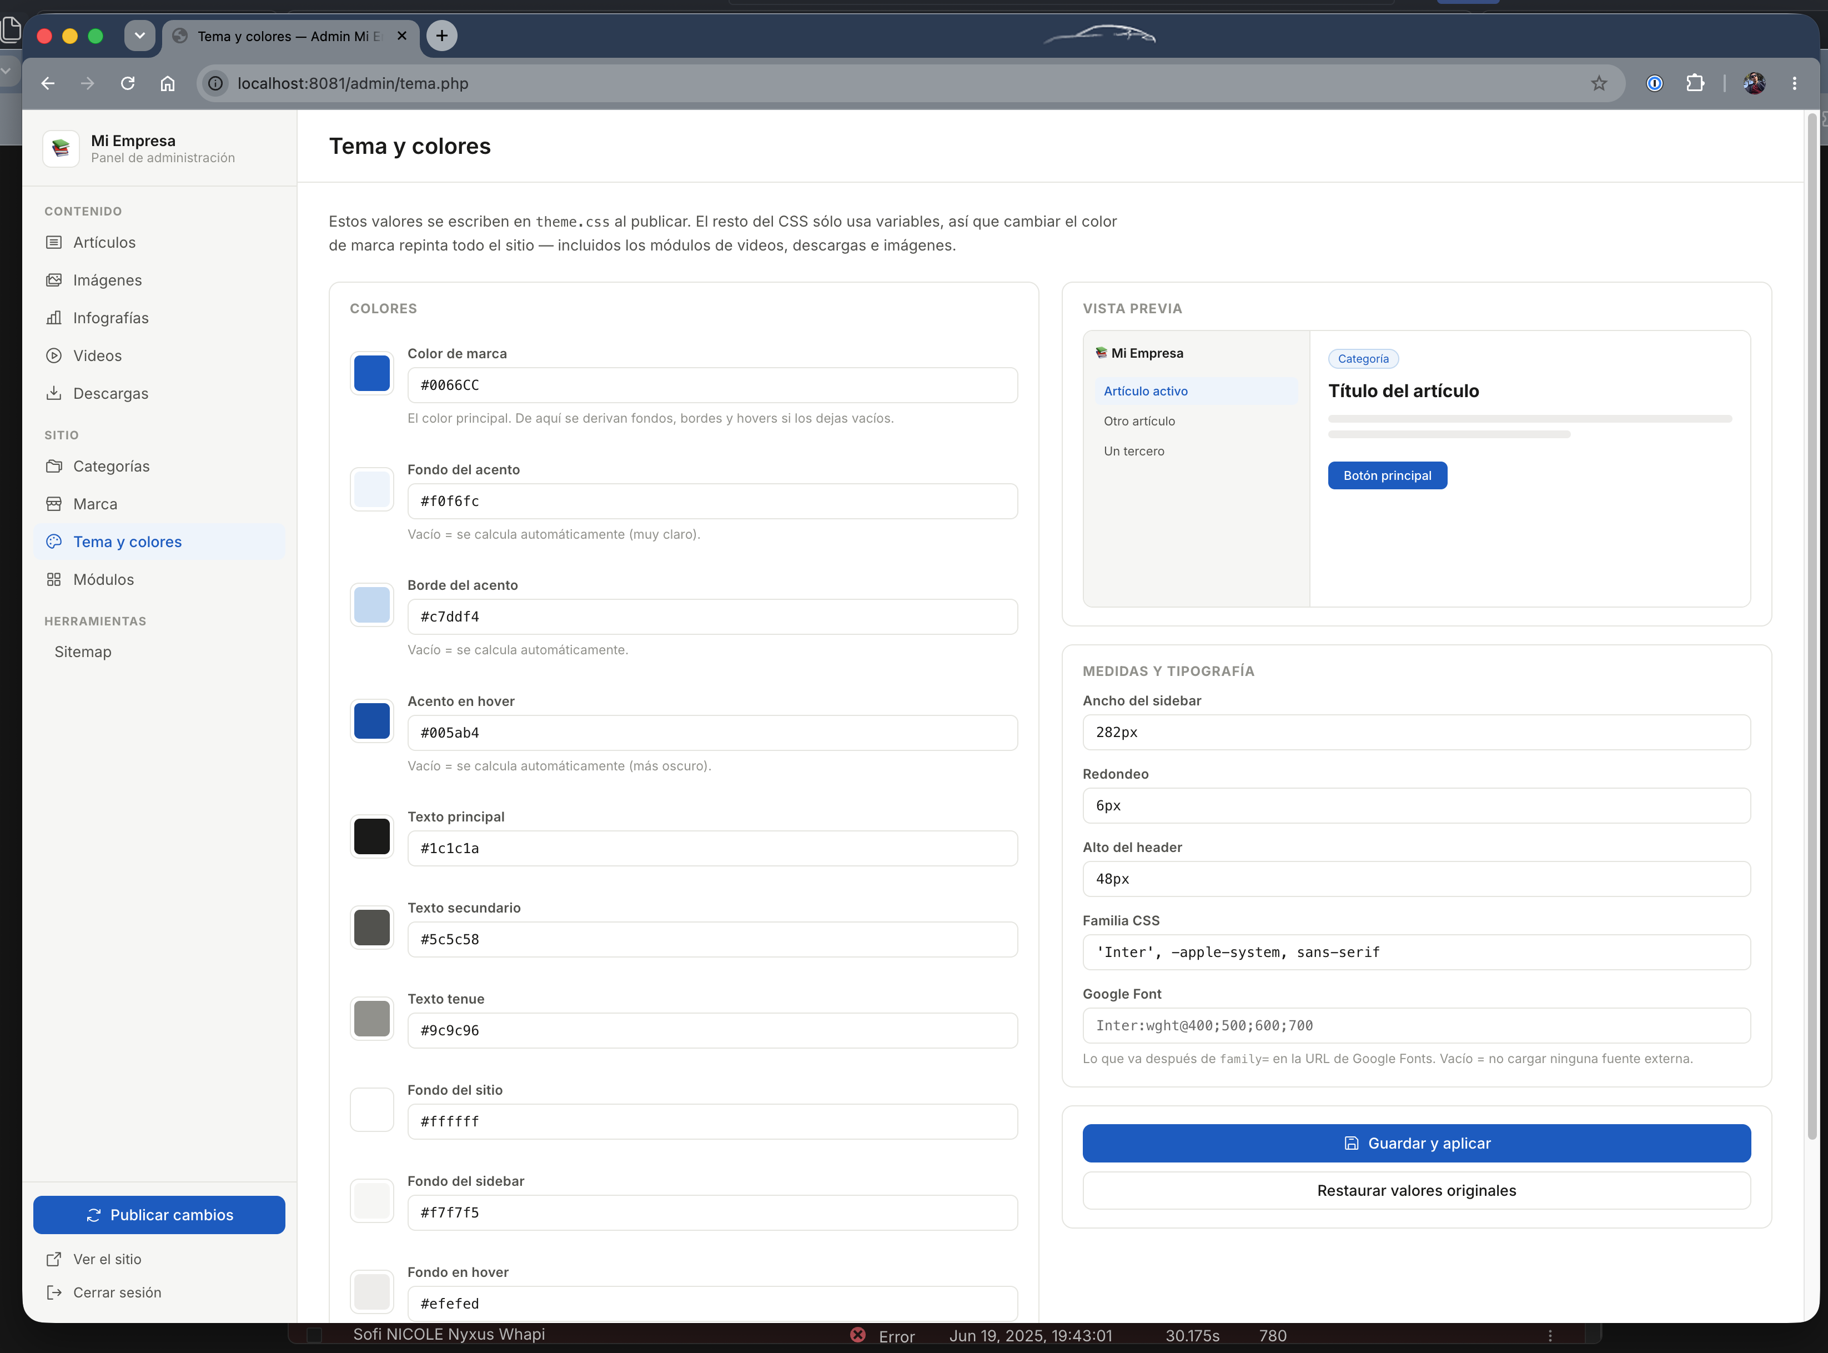This screenshot has width=1828, height=1353.
Task: Focus the Texto principal hex field
Action: pos(712,849)
